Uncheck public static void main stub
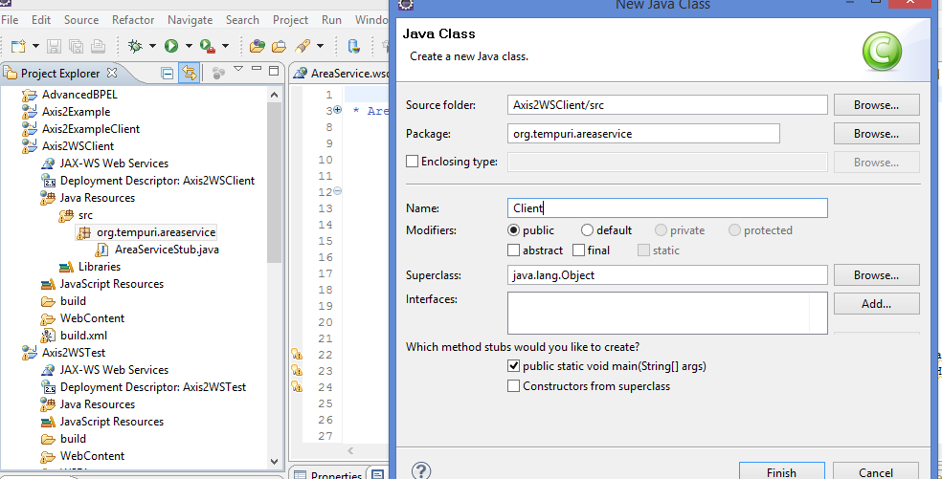Image resolution: width=942 pixels, height=479 pixels. pyautogui.click(x=513, y=366)
